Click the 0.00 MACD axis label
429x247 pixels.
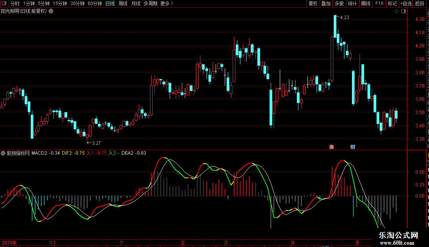point(420,196)
